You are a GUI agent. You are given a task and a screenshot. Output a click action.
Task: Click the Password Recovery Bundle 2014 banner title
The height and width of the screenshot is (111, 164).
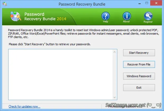[x=45, y=17]
